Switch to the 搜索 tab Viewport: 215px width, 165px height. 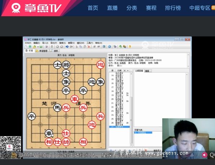pos(54,51)
